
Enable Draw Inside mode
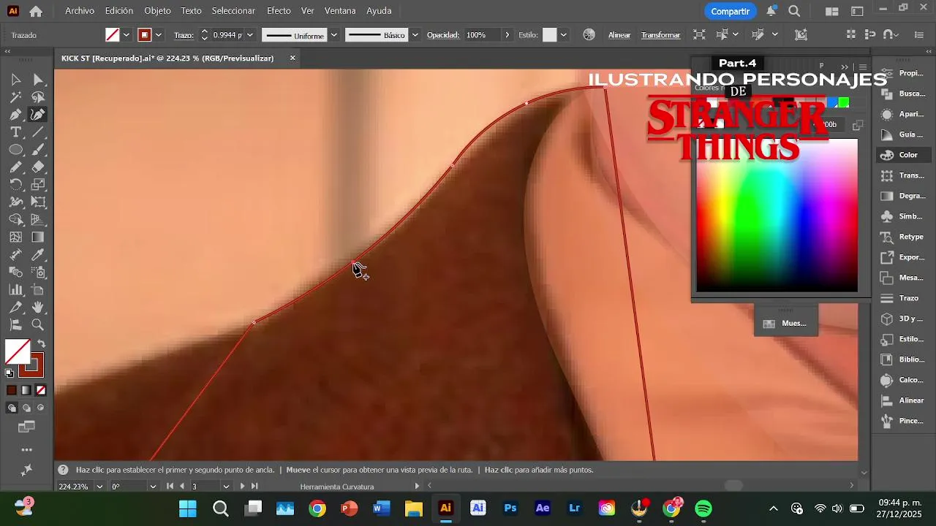coord(41,408)
